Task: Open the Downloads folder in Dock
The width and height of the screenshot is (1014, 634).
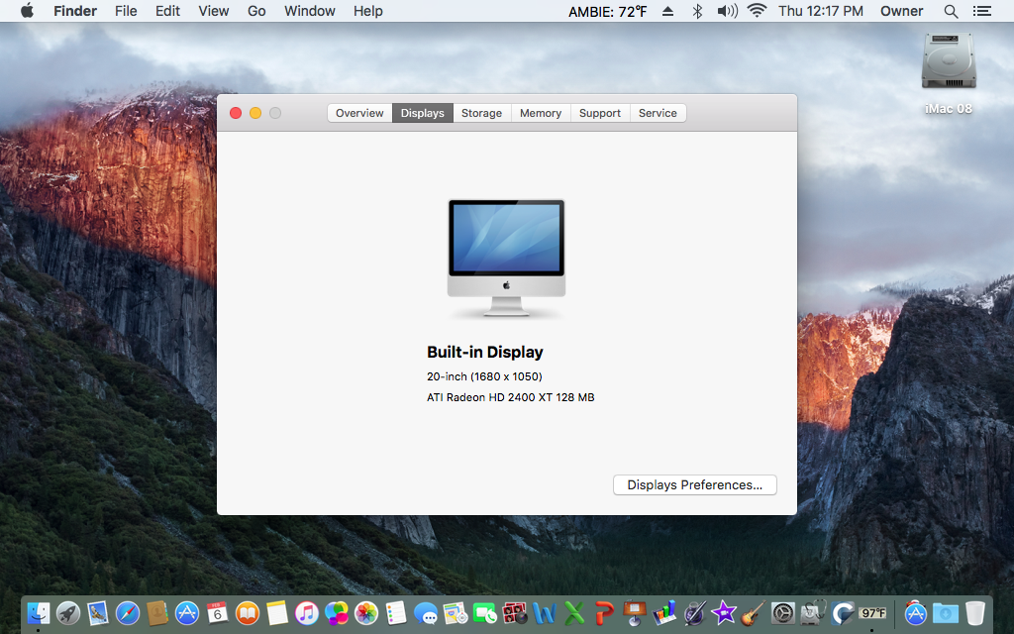Action: tap(946, 612)
